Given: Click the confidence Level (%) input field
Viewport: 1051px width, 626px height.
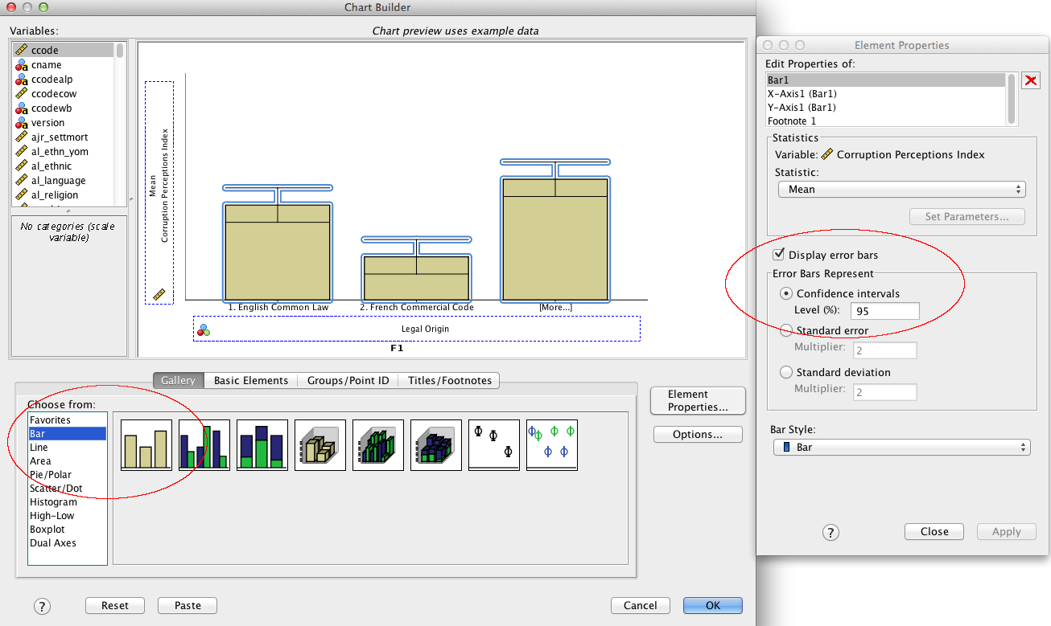Looking at the screenshot, I should click(884, 311).
